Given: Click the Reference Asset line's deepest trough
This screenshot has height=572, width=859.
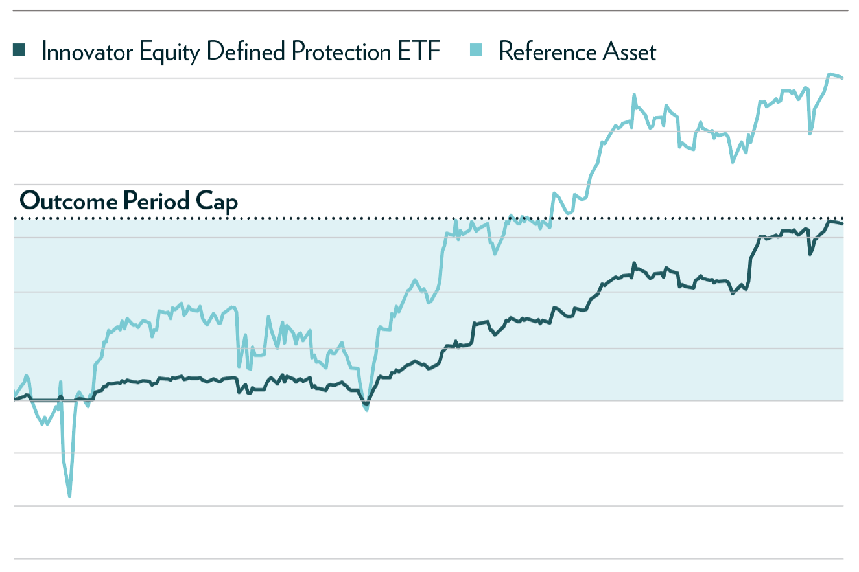Looking at the screenshot, I should point(69,495).
